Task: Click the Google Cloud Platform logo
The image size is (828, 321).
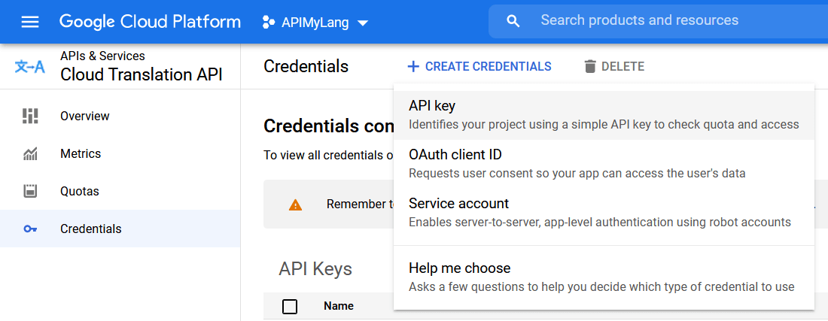Action: point(150,22)
